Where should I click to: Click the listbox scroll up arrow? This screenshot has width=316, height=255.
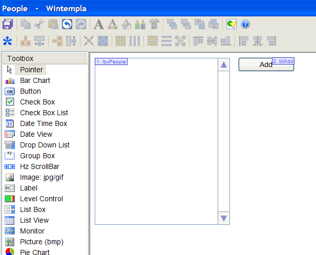(x=224, y=65)
